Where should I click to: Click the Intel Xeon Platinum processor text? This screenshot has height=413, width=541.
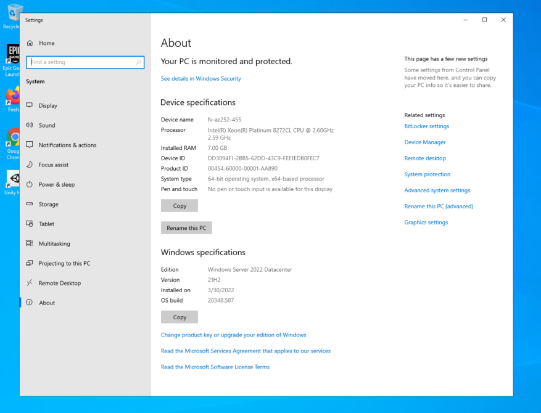pyautogui.click(x=271, y=134)
